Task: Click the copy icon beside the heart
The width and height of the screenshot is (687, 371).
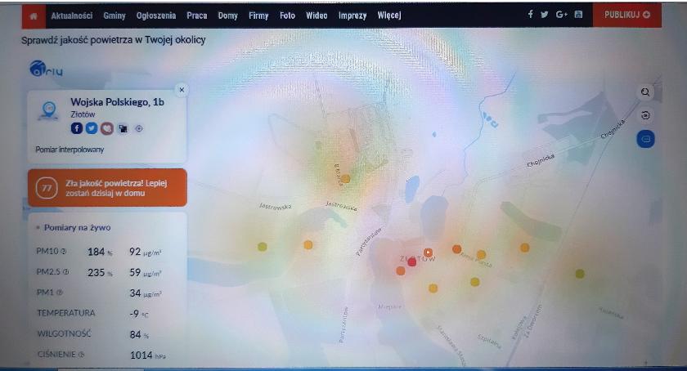Action: 123,128
